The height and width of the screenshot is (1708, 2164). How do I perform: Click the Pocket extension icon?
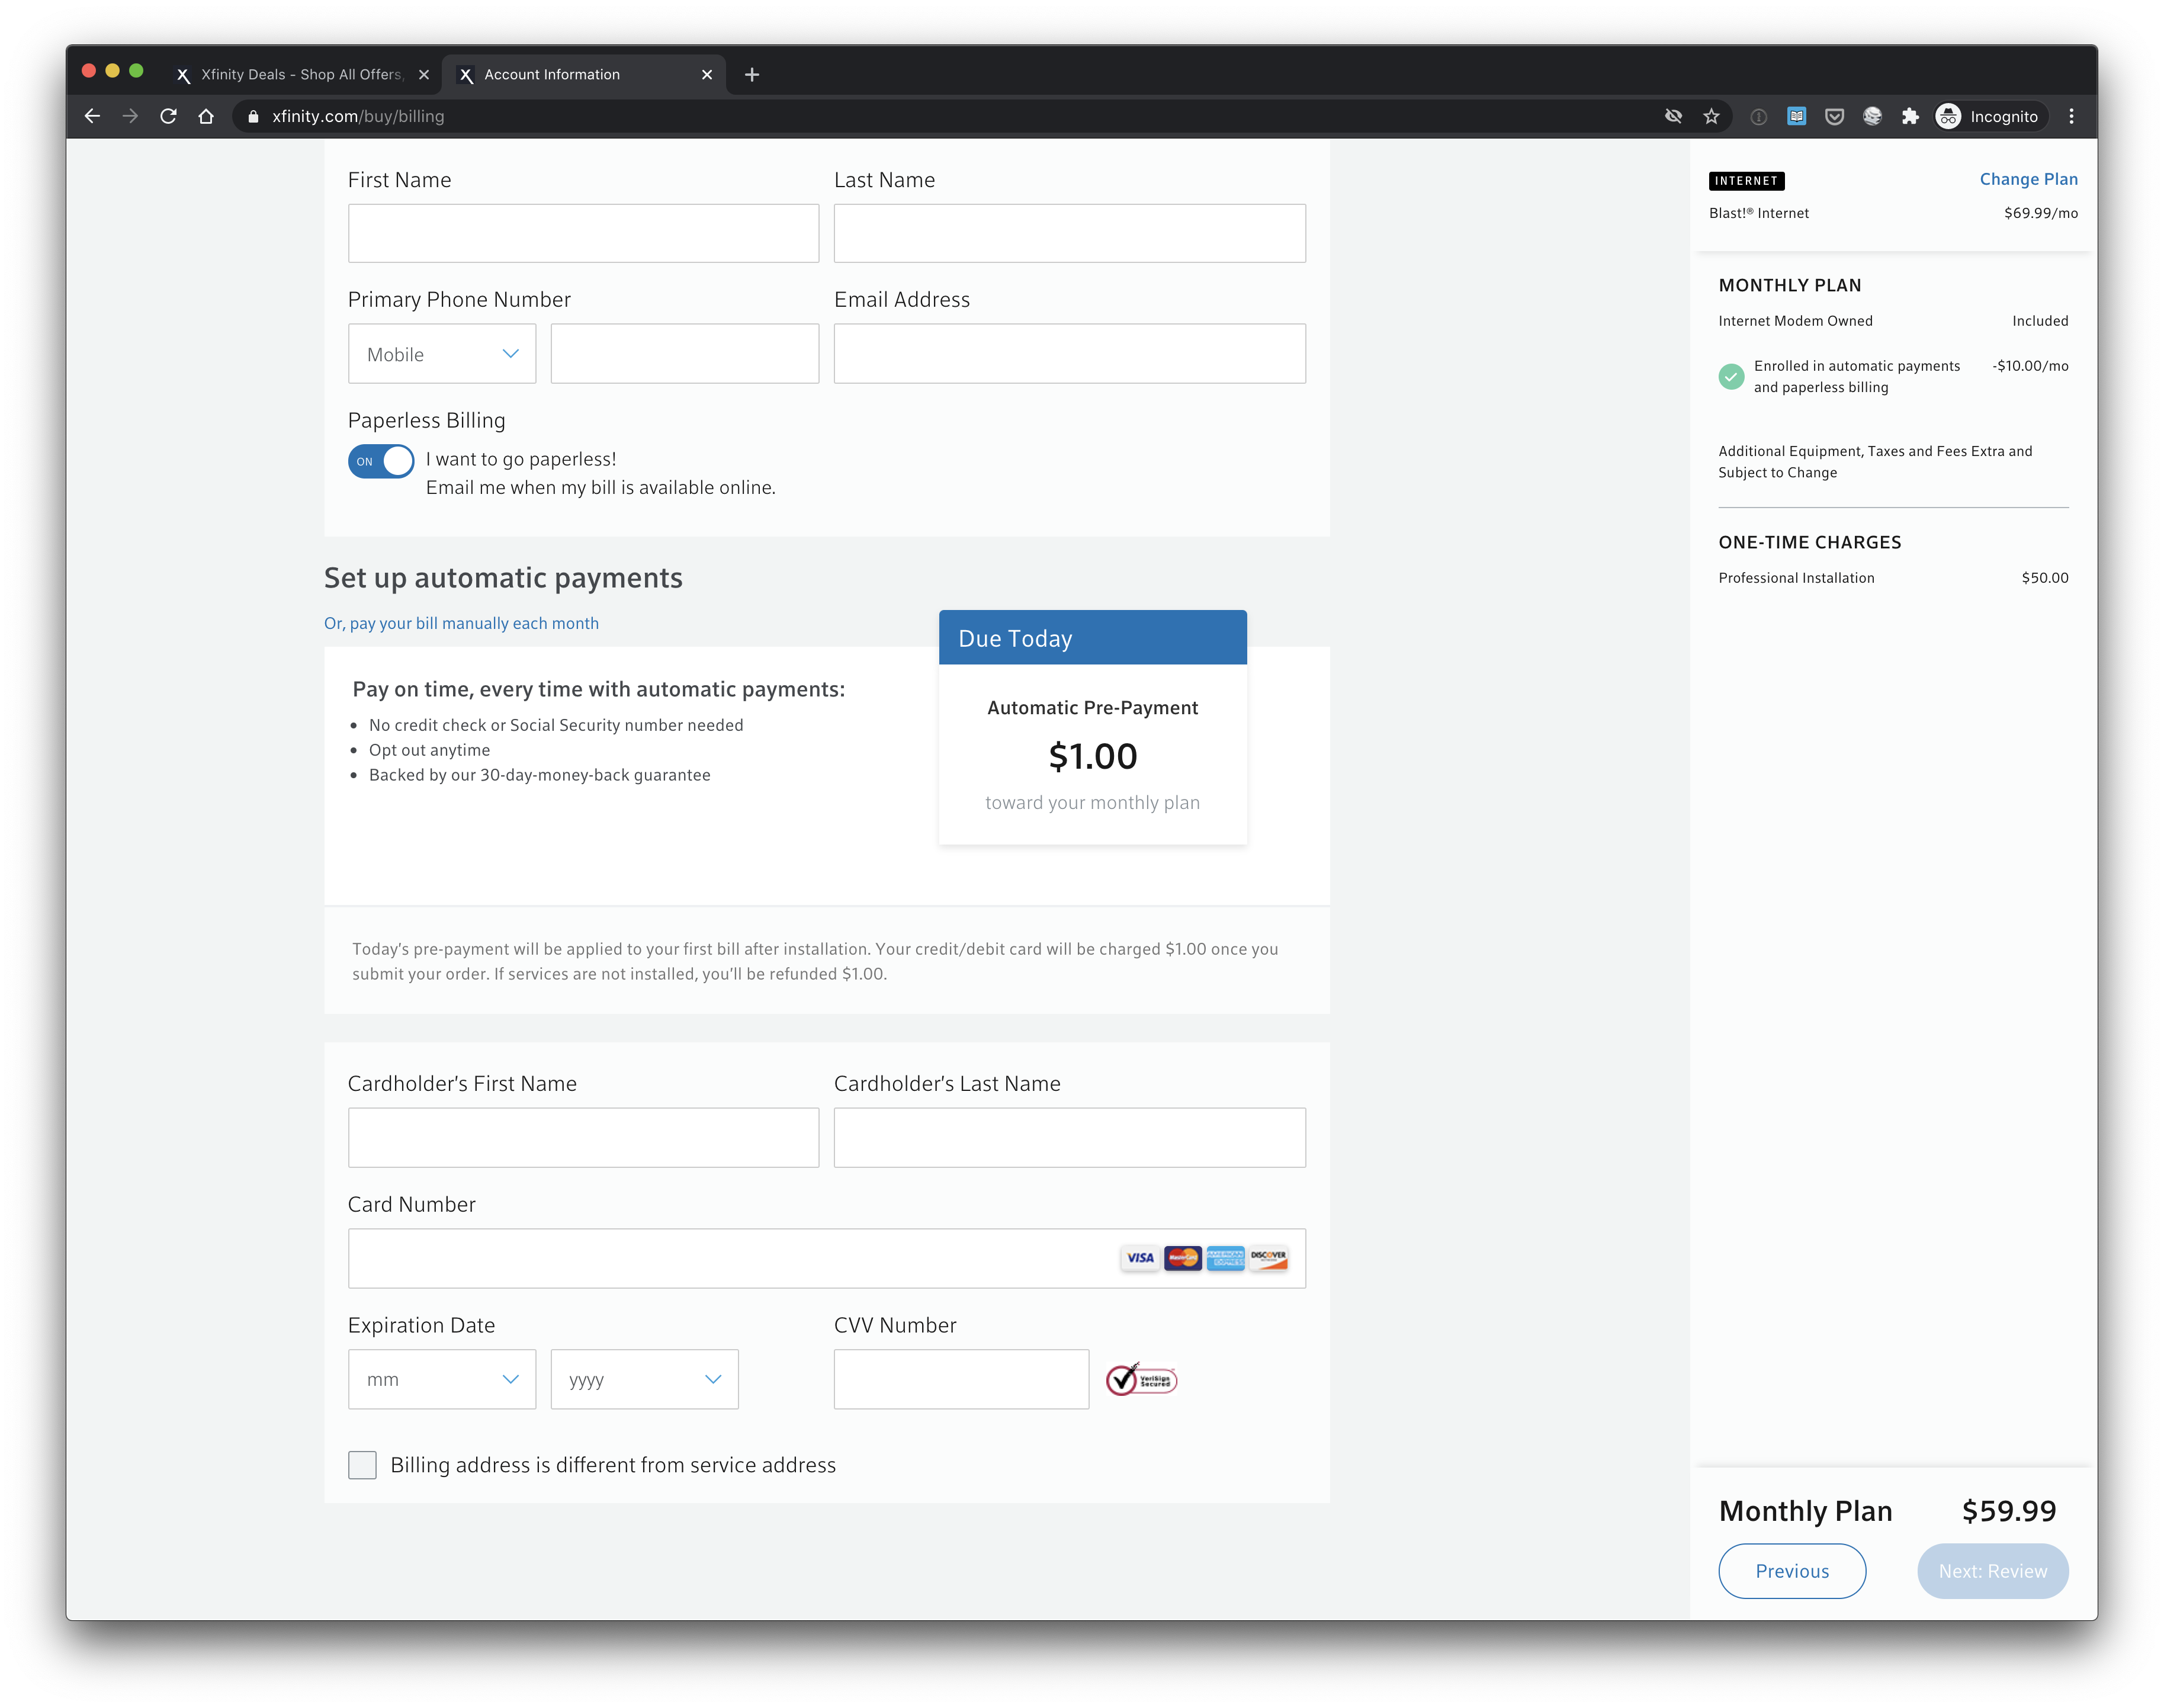point(1834,116)
